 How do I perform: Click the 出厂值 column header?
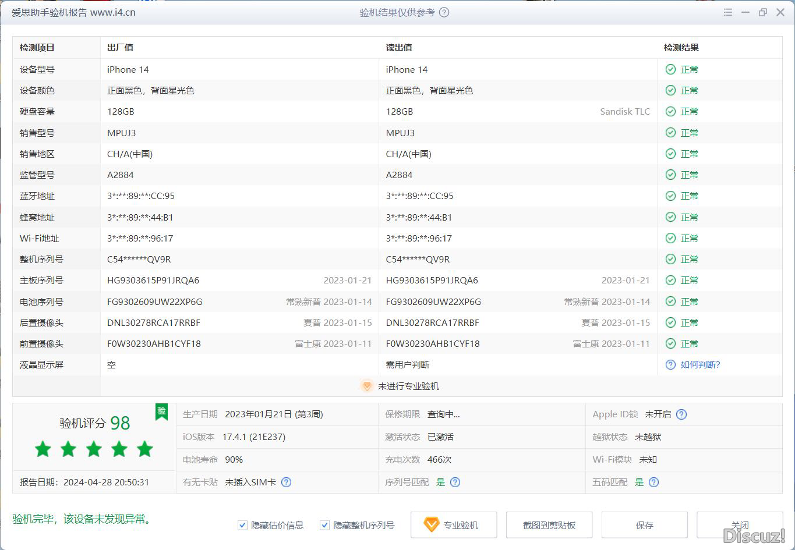(120, 48)
